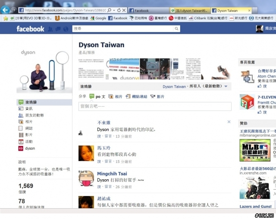Screen dimensions: 276x219
Task: Like the 台灣好市多 recommended page
Action: pos(262,86)
